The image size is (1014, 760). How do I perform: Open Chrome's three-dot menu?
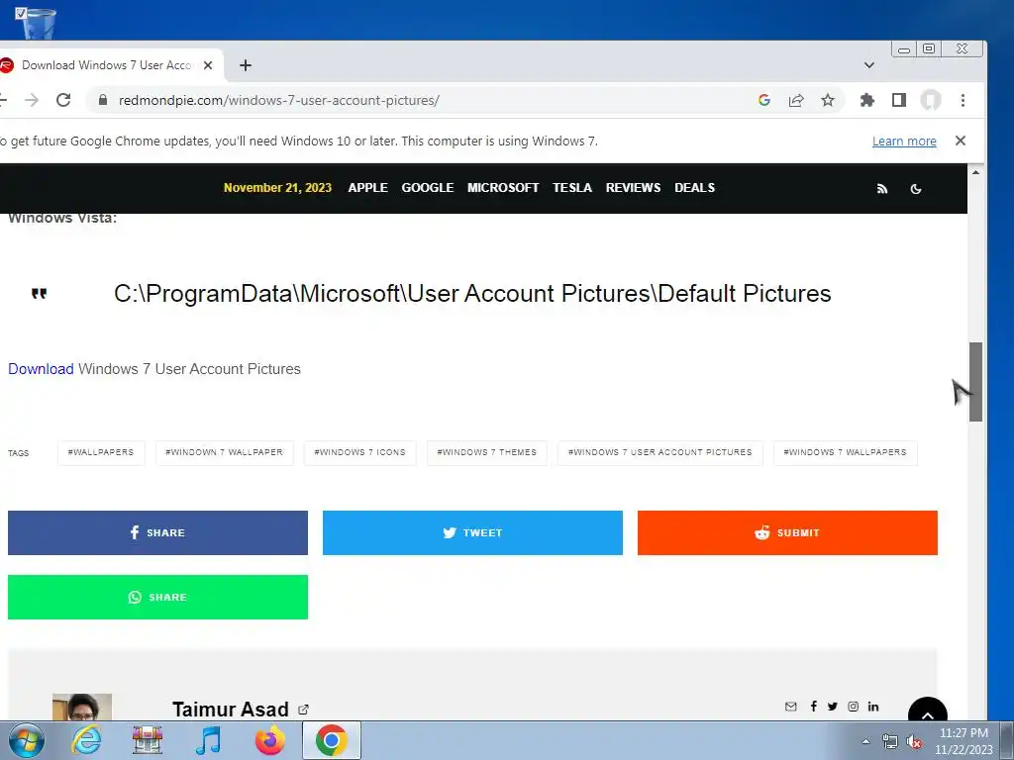(x=963, y=100)
